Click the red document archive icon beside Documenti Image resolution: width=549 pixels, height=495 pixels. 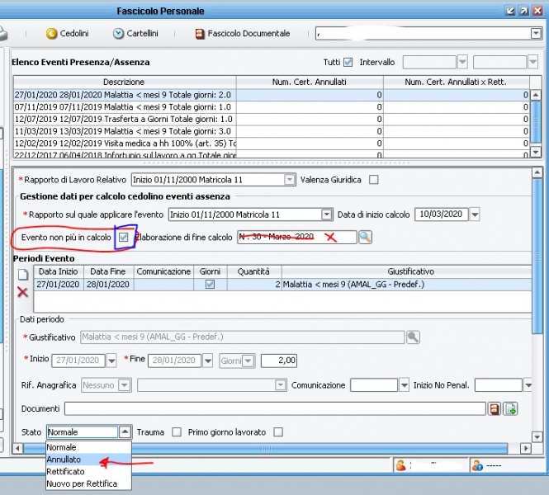point(495,408)
